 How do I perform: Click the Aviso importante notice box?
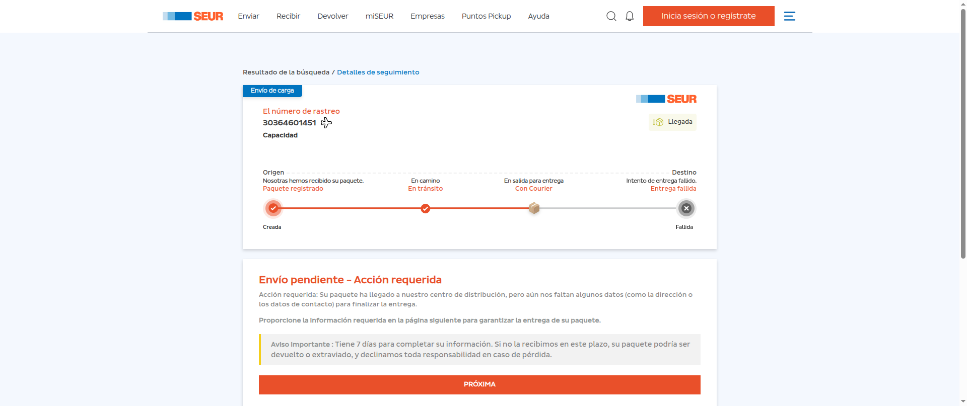click(x=479, y=350)
